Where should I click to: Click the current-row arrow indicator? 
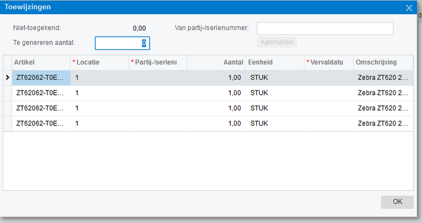click(8, 78)
